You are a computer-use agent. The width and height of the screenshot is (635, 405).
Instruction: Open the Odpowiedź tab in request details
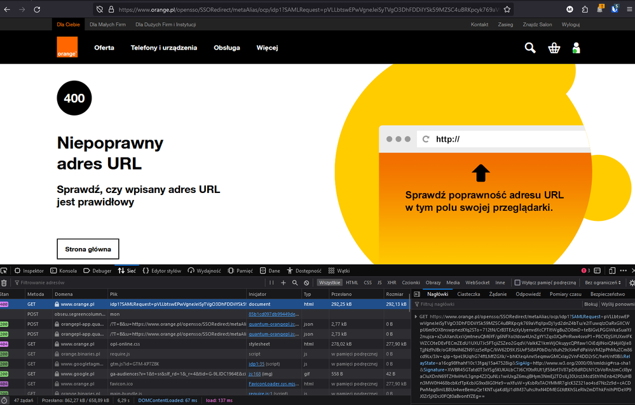(528, 294)
